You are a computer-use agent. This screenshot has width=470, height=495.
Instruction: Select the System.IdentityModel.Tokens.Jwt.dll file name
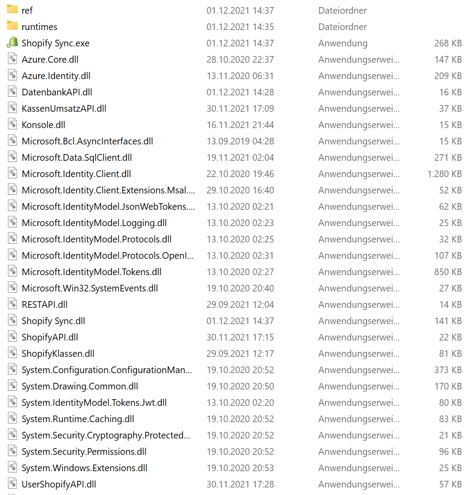pos(94,403)
